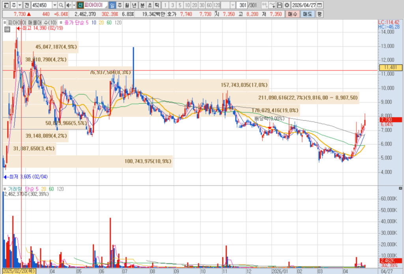404x274 pixels.
Task: Click the small 시 open-price label
Action: (x=217, y=14)
